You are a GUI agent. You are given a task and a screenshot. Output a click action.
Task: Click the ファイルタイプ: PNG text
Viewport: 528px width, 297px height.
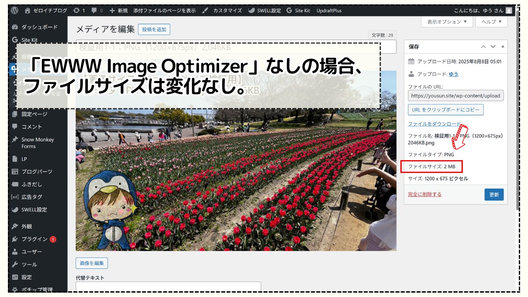[x=431, y=155]
